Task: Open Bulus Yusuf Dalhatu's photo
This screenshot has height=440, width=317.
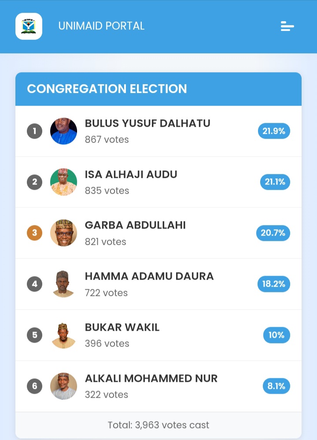Action: (64, 131)
